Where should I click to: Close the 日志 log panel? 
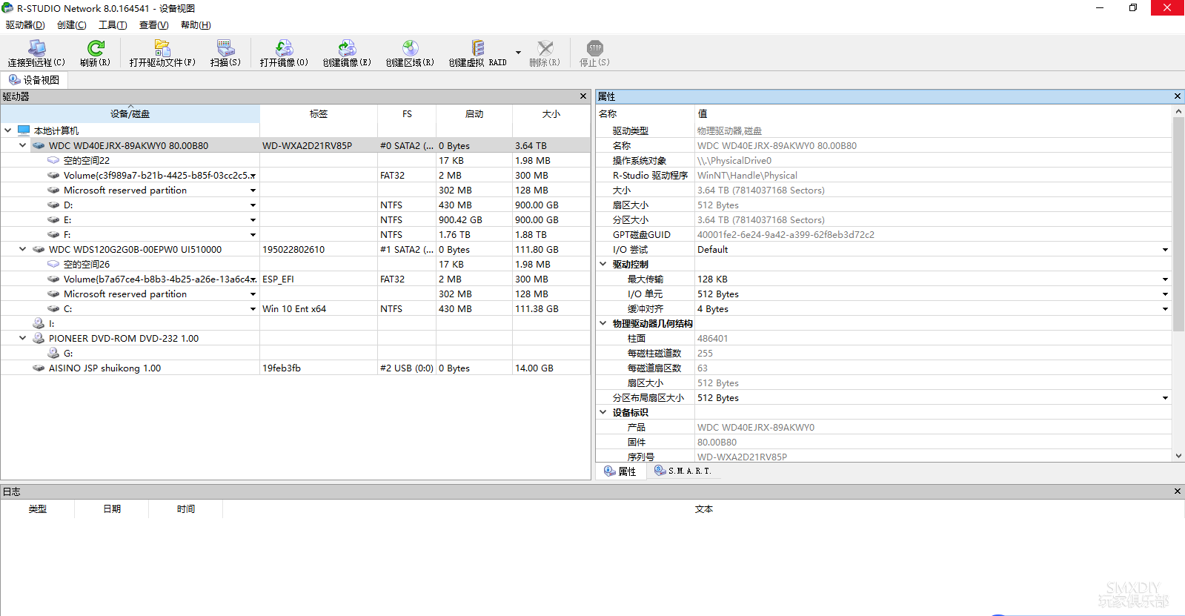[x=1178, y=491]
